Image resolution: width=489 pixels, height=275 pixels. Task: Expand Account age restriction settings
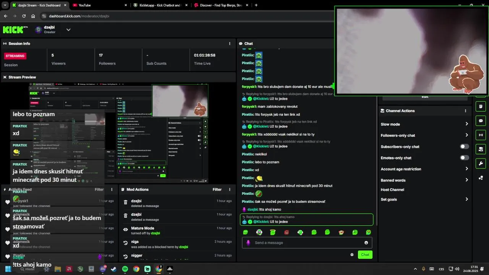(424, 169)
